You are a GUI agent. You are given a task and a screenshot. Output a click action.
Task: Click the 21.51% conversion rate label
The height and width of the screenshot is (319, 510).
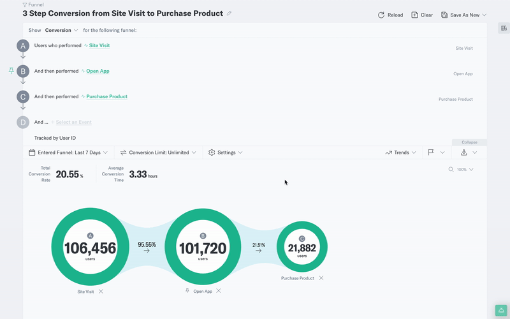[x=259, y=245]
